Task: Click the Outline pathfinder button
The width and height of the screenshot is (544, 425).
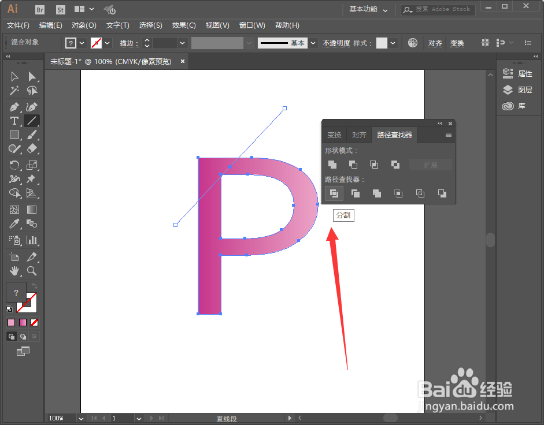Action: point(420,193)
